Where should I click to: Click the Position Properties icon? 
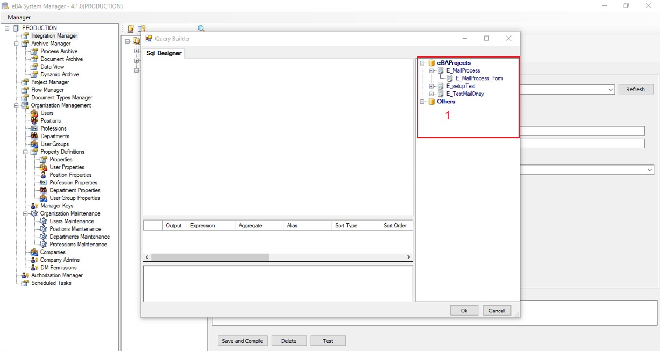(x=43, y=175)
